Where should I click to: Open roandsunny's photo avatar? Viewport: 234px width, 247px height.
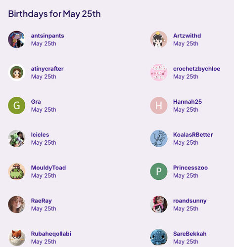[x=159, y=205]
